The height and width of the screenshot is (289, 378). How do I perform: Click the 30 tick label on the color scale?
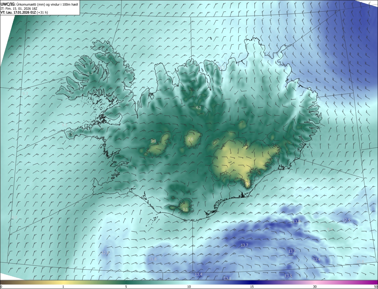[315, 287]
